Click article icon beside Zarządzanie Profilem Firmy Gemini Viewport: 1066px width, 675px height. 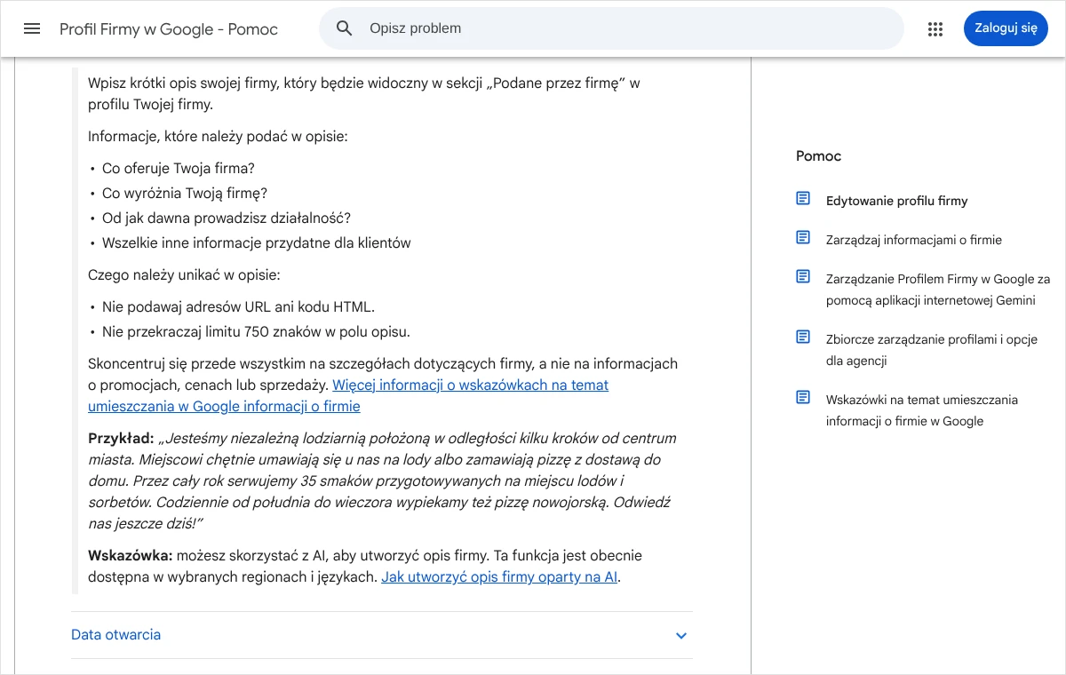803,277
